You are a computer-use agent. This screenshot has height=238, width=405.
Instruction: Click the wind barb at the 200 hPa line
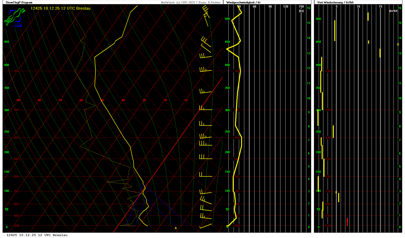[x=205, y=70]
